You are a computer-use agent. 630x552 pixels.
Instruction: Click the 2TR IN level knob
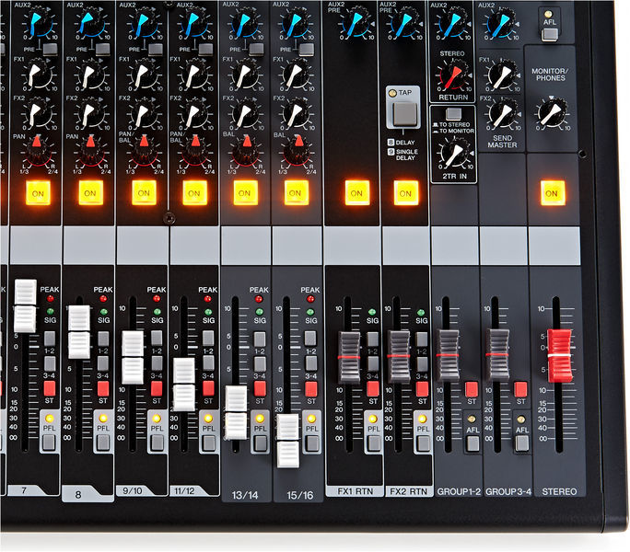click(x=455, y=153)
